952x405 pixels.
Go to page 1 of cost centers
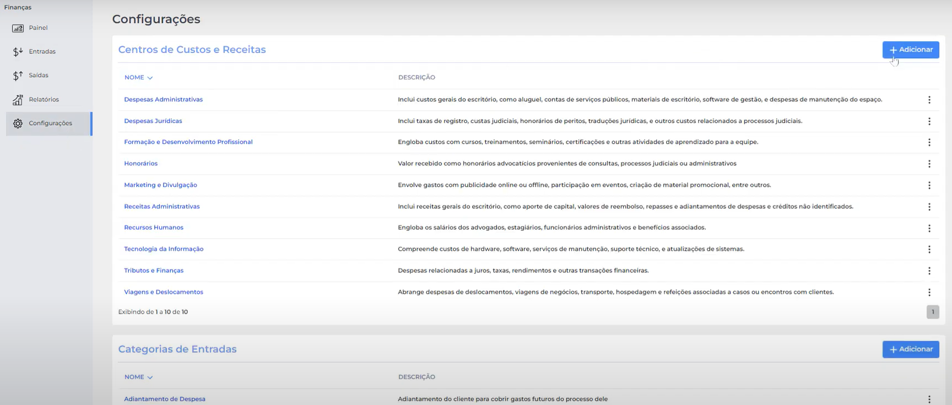(933, 312)
